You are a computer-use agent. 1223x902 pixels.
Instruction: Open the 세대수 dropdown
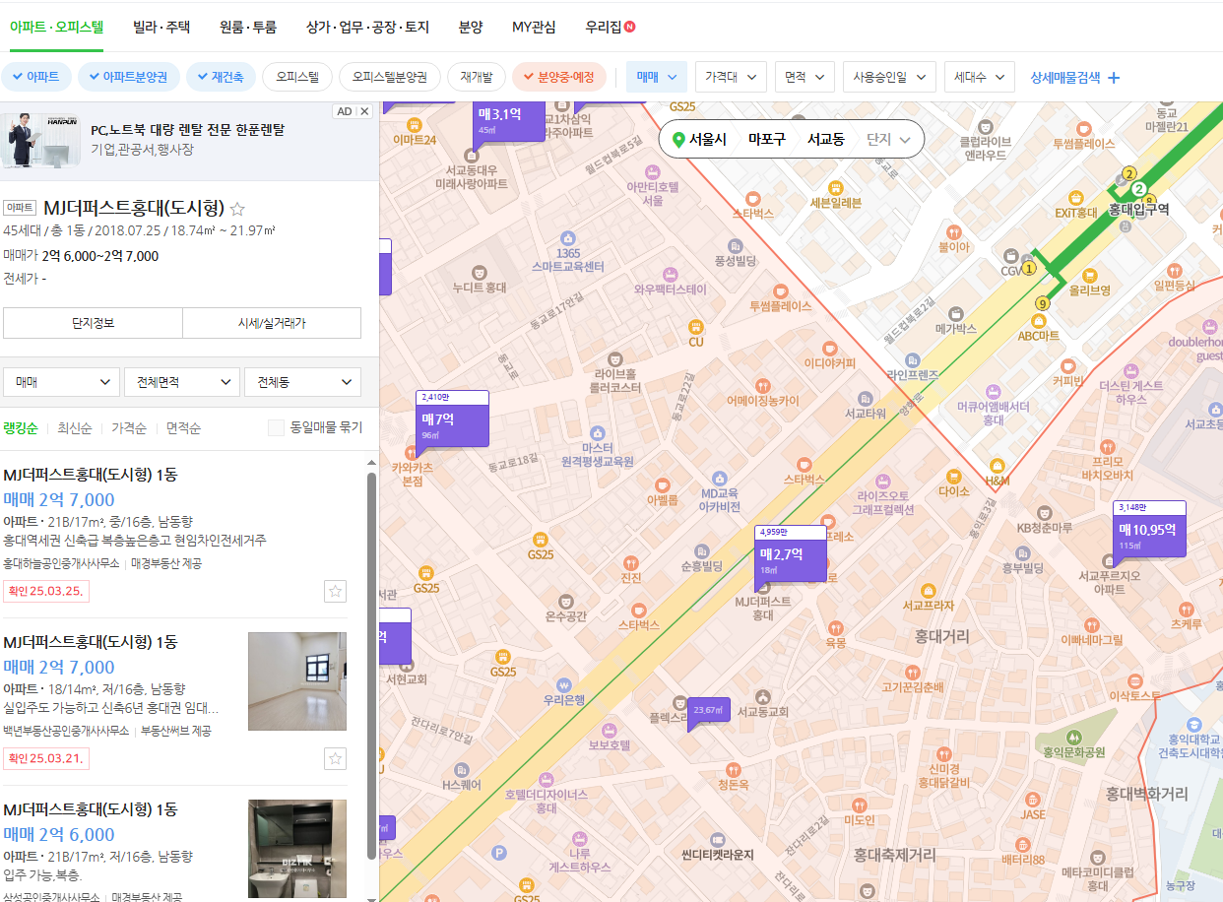tap(979, 77)
